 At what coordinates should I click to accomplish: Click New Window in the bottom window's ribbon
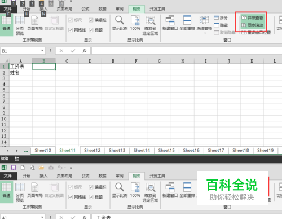click(170, 190)
